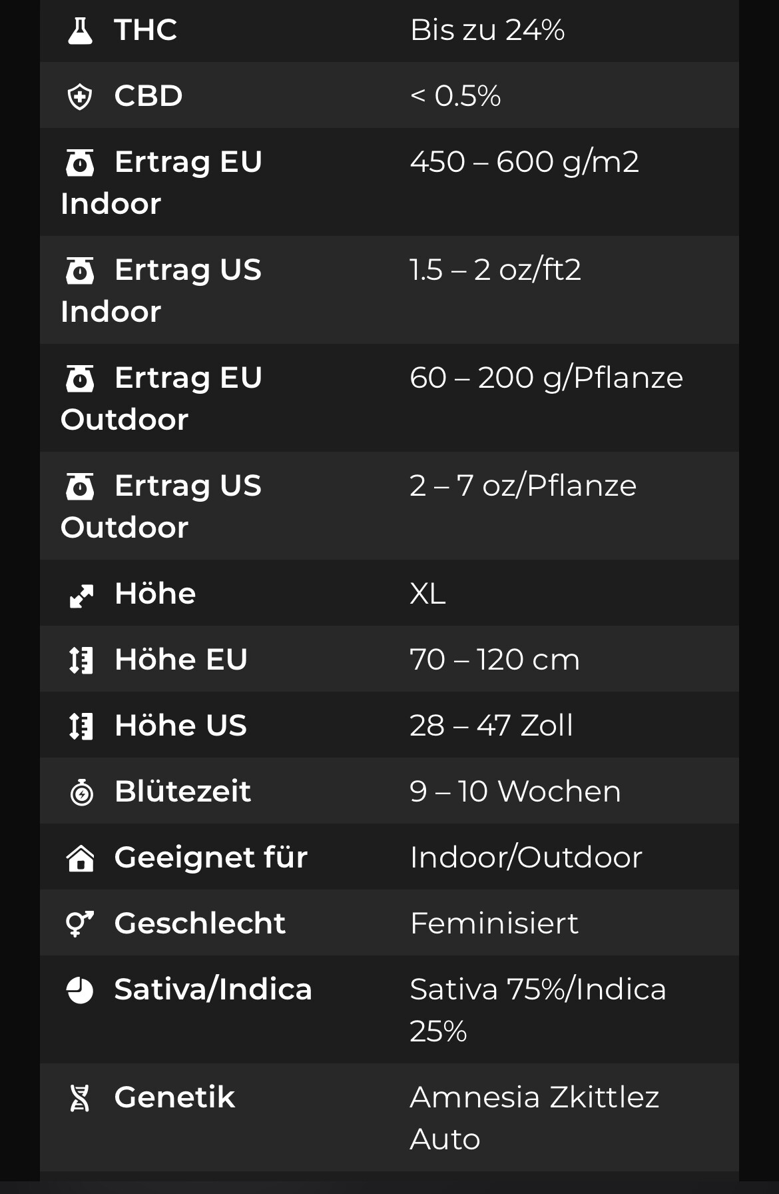Click the ruler icon next to Höhe EU
Image resolution: width=779 pixels, height=1194 pixels.
pos(81,660)
